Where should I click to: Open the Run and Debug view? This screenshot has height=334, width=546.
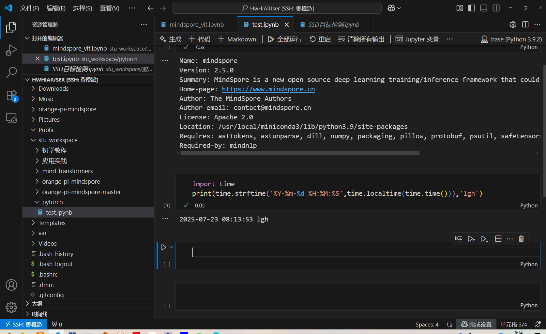coord(11,50)
